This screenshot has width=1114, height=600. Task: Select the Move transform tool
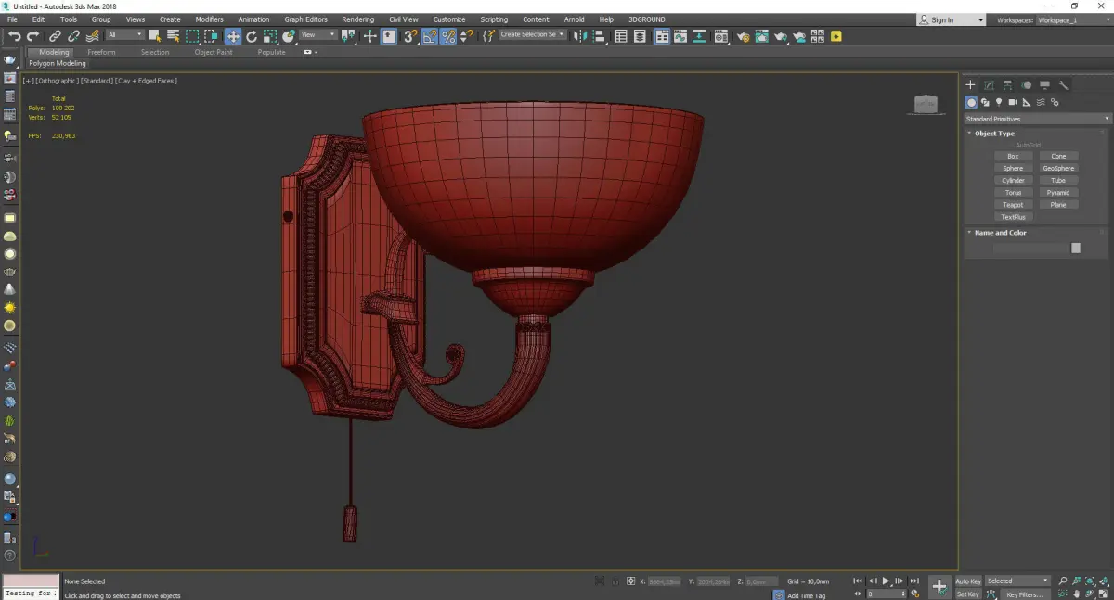pyautogui.click(x=233, y=36)
